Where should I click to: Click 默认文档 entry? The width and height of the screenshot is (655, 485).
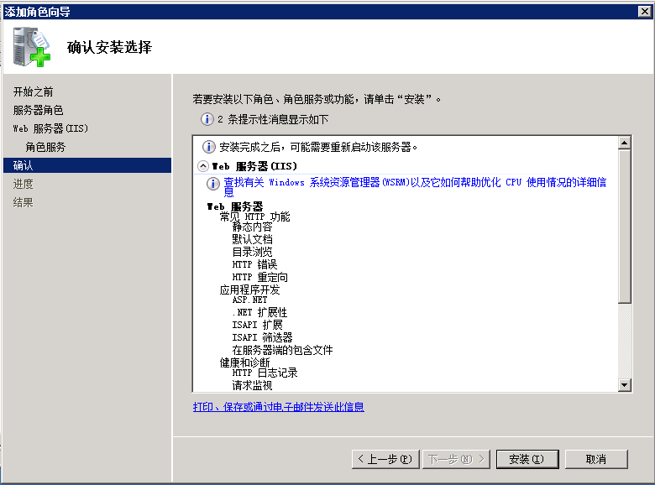click(252, 240)
